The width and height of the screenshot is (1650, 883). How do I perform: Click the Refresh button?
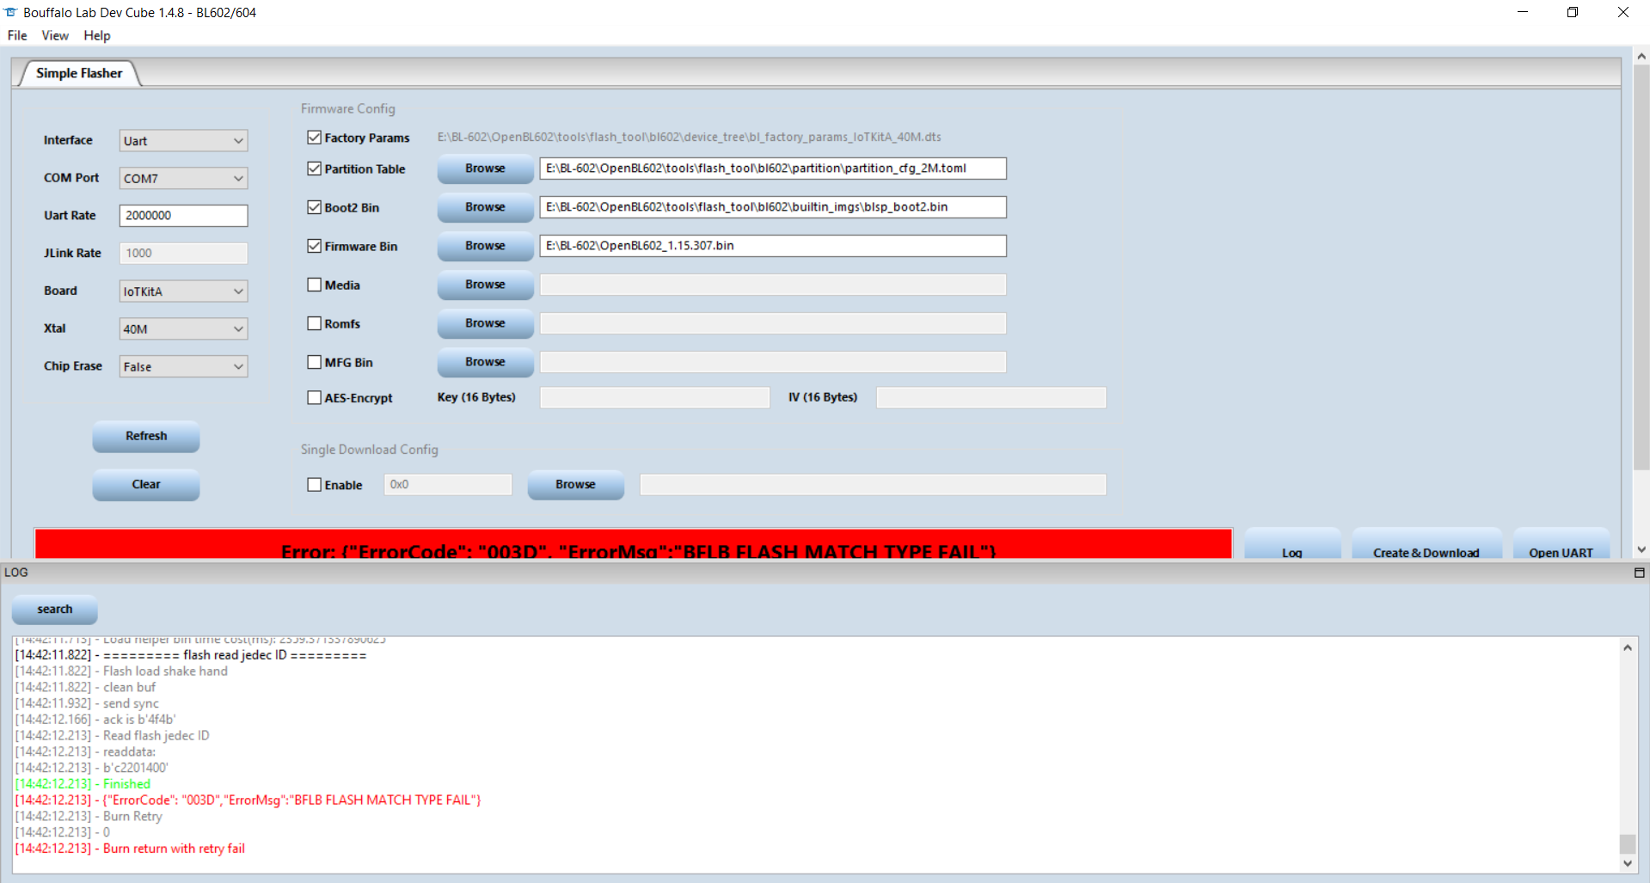pos(146,436)
